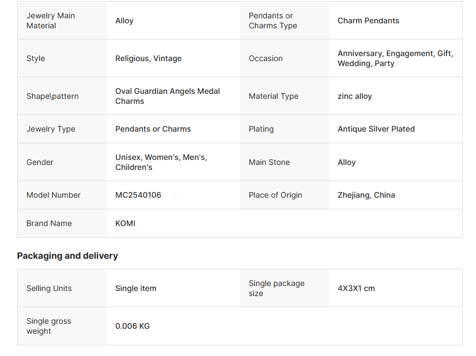Select the zinc alloy value
This screenshot has width=476, height=356.
click(354, 96)
